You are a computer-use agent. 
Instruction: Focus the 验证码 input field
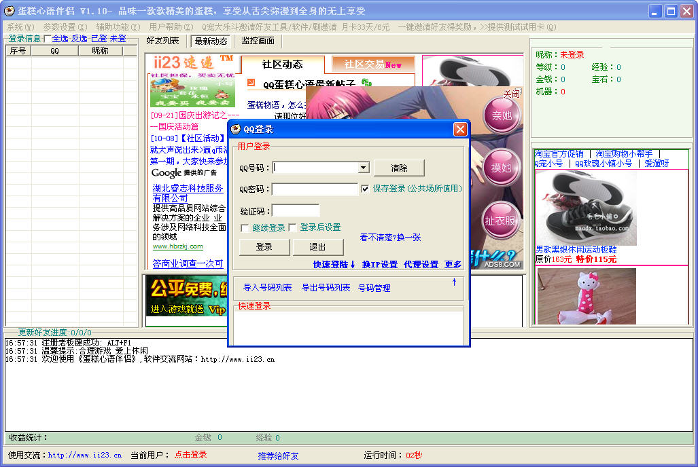tap(296, 211)
